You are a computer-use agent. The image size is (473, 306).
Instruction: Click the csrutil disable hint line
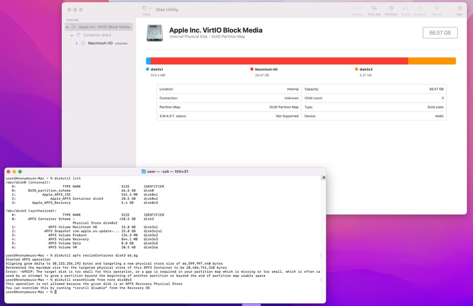coord(78,288)
